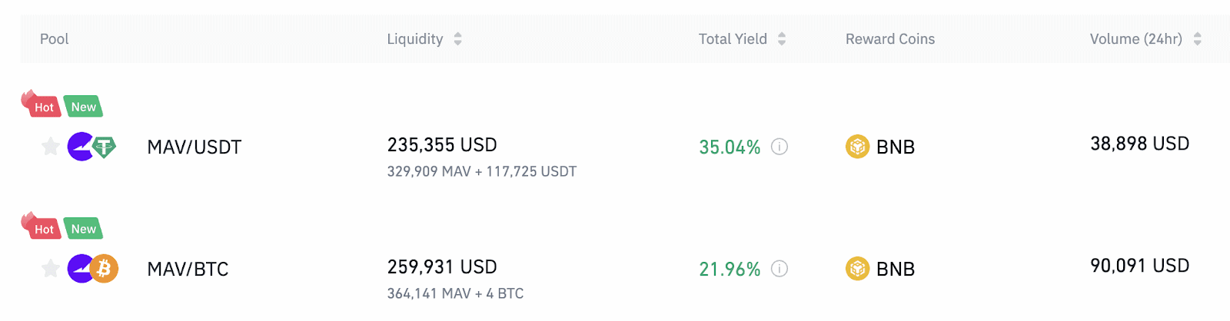Sort pools by Total Yield

(782, 39)
